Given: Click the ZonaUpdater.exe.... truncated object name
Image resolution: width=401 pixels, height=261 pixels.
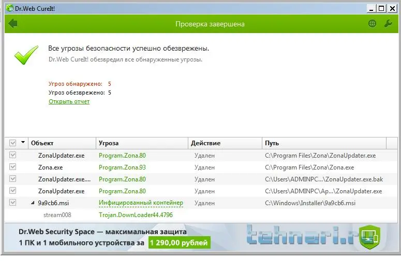Looking at the screenshot, I should point(65,179).
